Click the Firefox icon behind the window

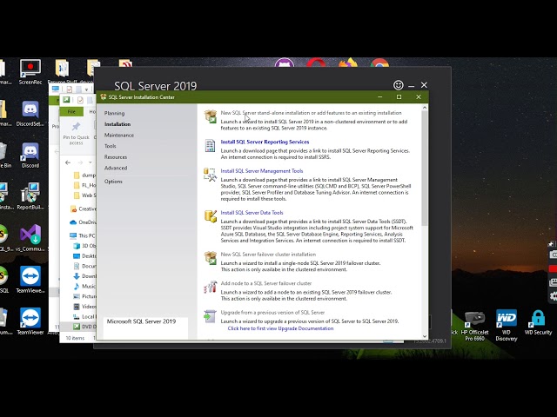348,63
